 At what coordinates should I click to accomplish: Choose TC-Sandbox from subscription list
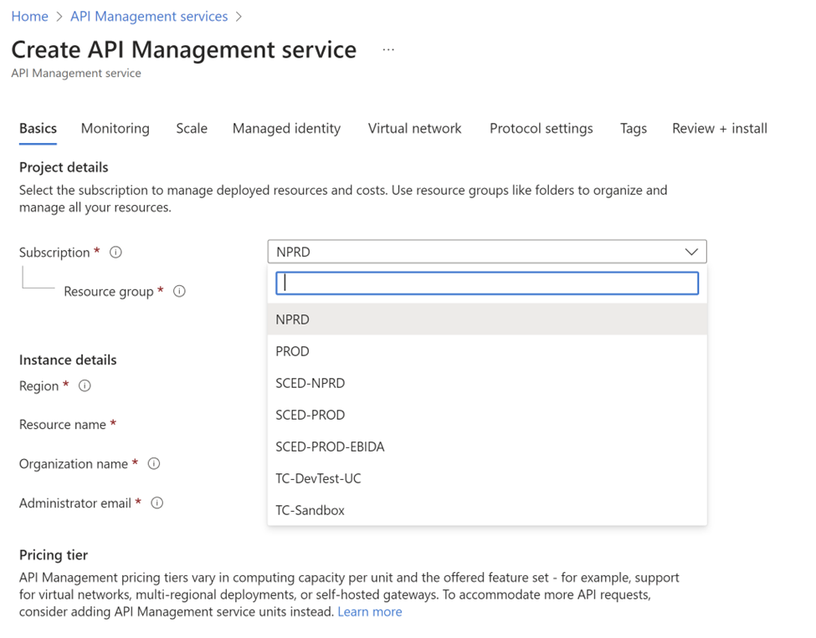[310, 510]
